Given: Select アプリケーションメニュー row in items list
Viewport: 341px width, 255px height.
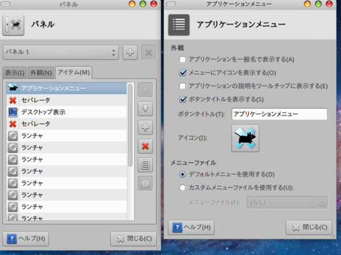Looking at the screenshot, I should tap(66, 88).
